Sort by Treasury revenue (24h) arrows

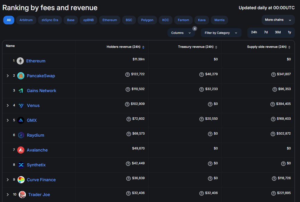(x=216, y=47)
